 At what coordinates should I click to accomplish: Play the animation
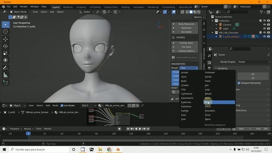pos(140,129)
